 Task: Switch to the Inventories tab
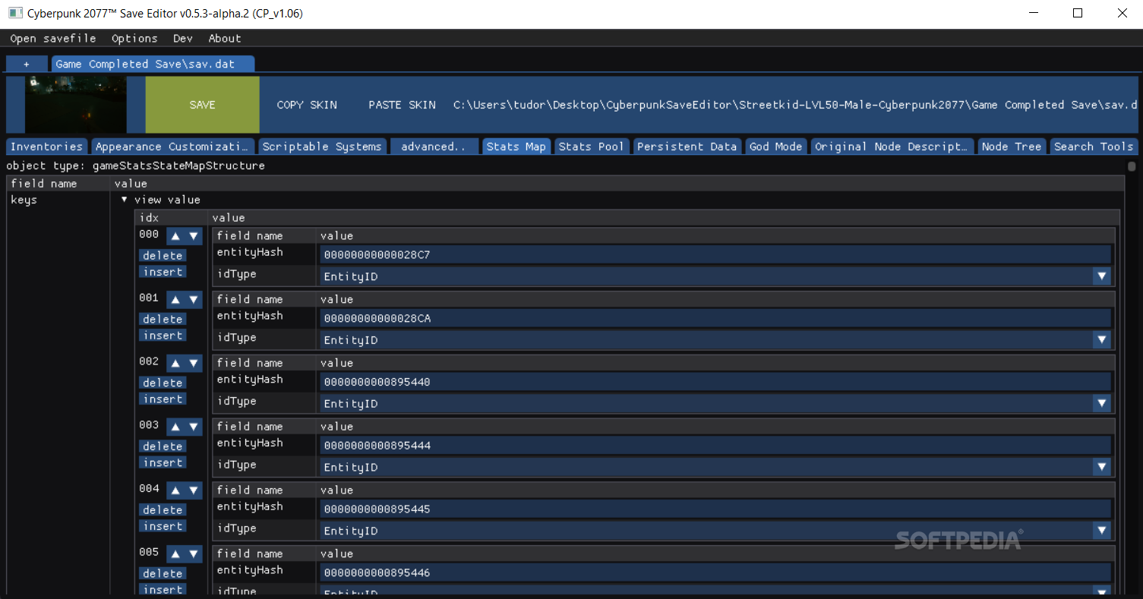(x=47, y=147)
